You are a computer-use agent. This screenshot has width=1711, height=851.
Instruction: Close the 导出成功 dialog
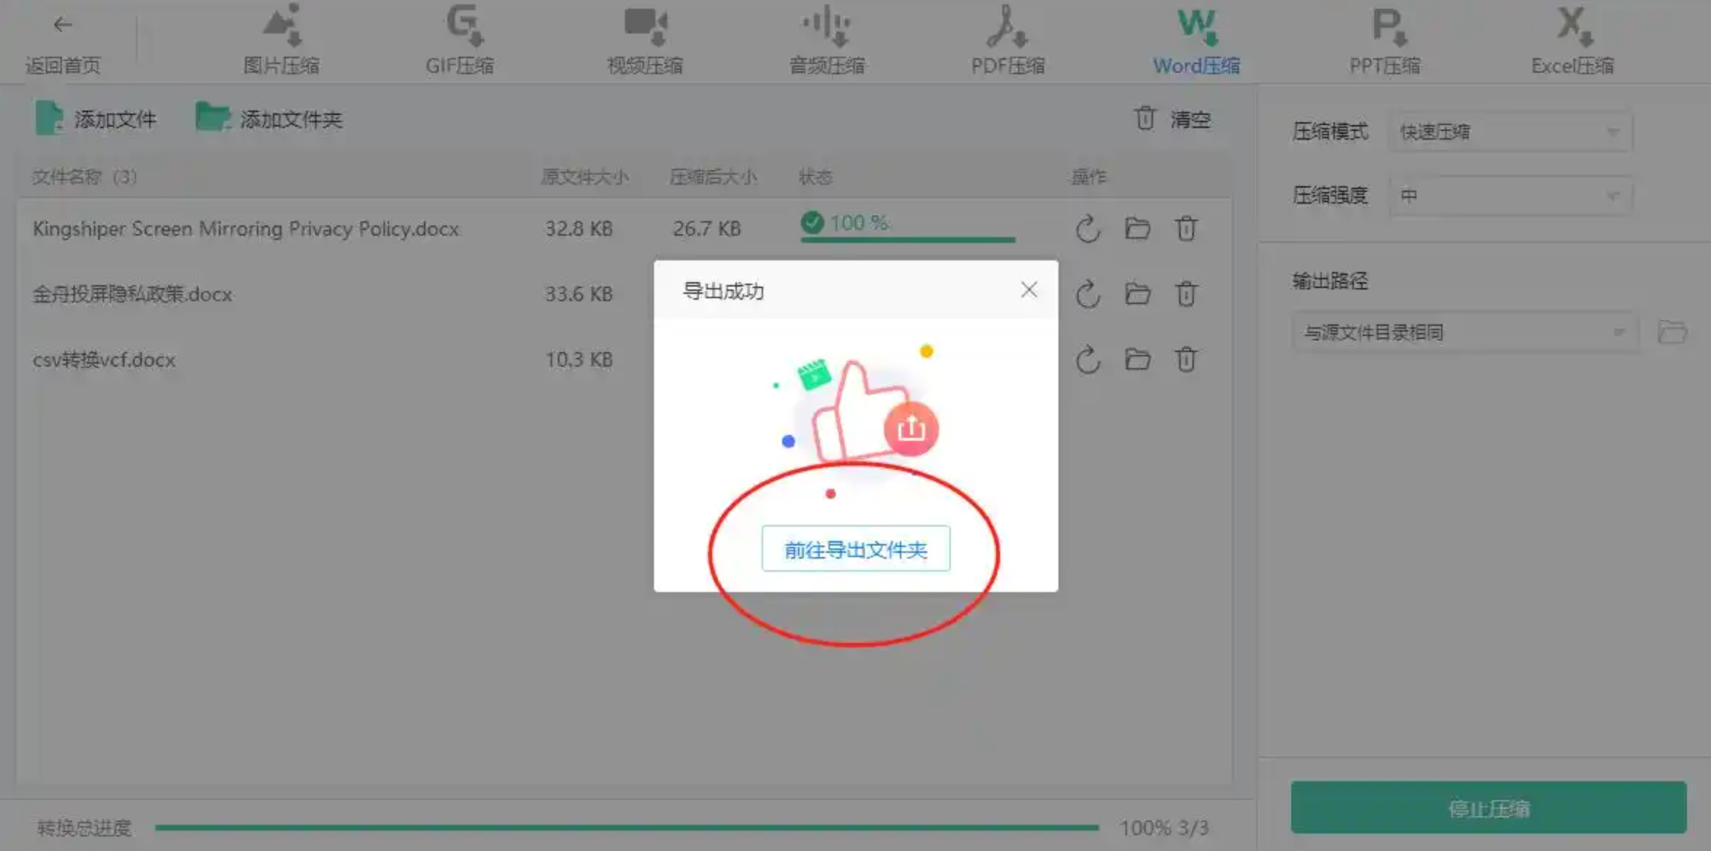click(1029, 290)
